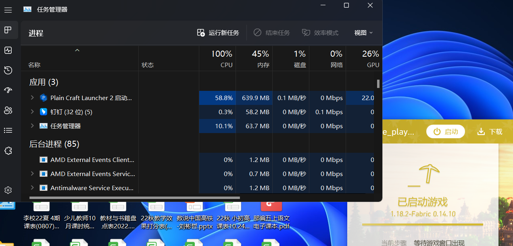Open the Details panel
This screenshot has height=246, width=513.
coord(8,130)
